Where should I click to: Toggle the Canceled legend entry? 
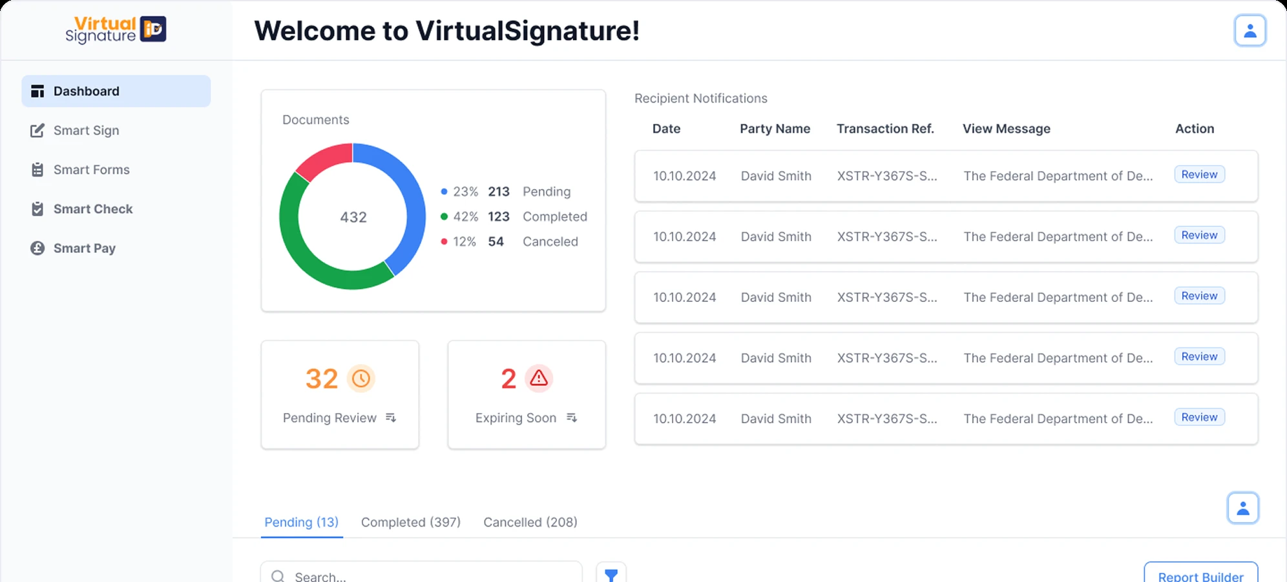coord(510,241)
